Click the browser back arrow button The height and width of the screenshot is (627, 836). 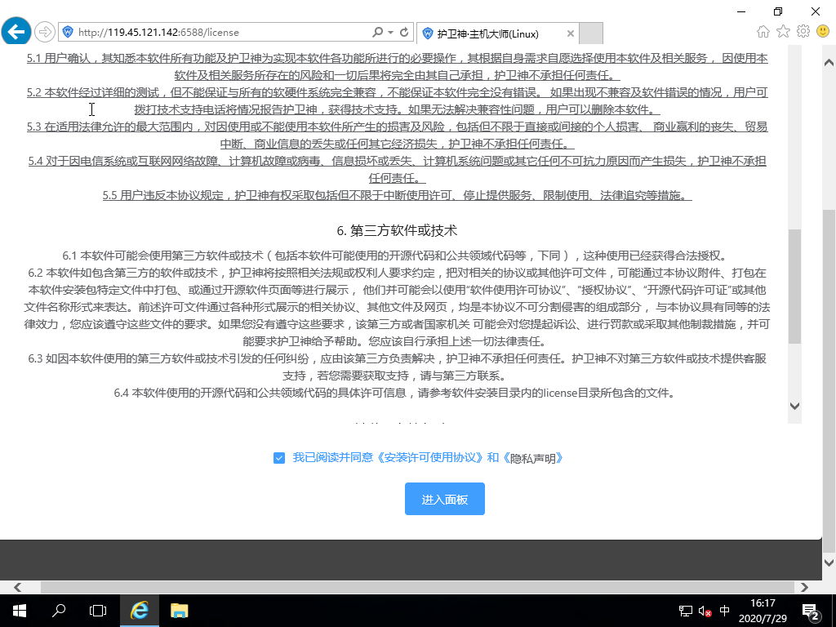click(x=16, y=33)
